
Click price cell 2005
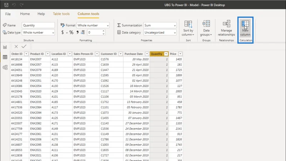(x=176, y=91)
